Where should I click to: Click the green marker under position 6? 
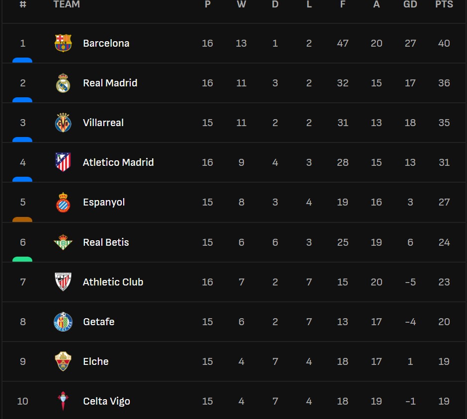click(x=22, y=259)
